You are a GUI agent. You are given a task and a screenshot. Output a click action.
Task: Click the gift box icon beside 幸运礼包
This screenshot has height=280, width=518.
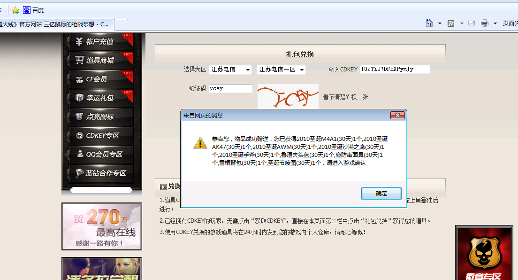click(x=79, y=97)
